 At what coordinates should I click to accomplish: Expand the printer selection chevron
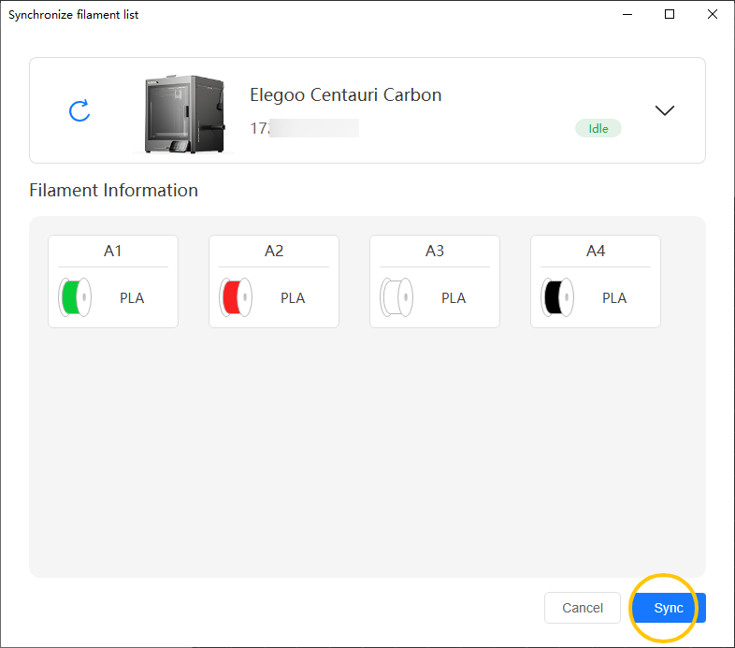coord(664,110)
